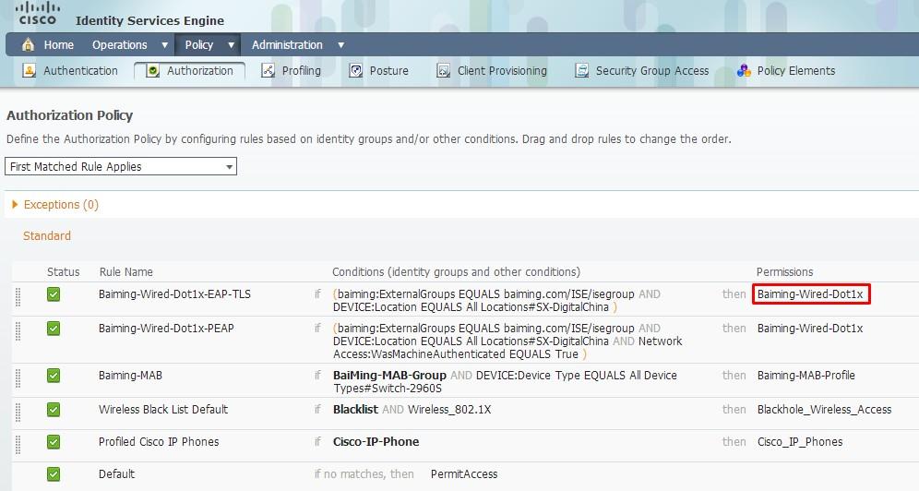Click the Posture tab icon

coord(356,71)
